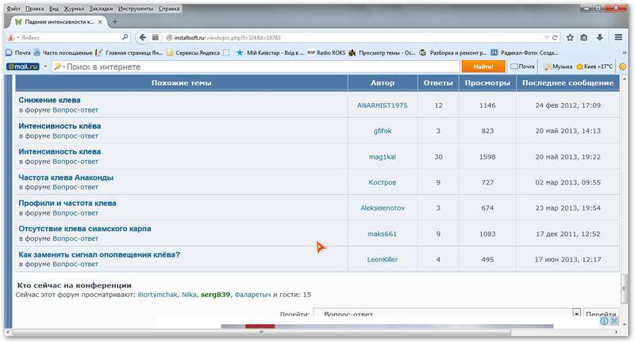Image resolution: width=635 pixels, height=343 pixels.
Task: Open the Справка menu
Action: click(x=169, y=9)
